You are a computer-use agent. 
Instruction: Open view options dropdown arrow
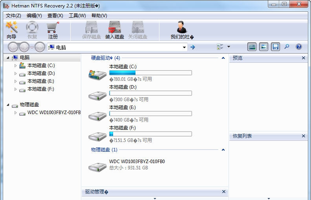[229, 47]
